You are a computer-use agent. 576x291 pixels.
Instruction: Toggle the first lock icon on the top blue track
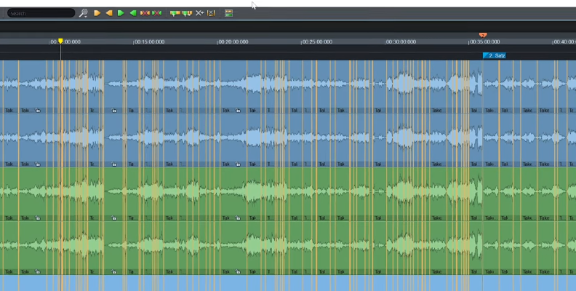click(38, 111)
